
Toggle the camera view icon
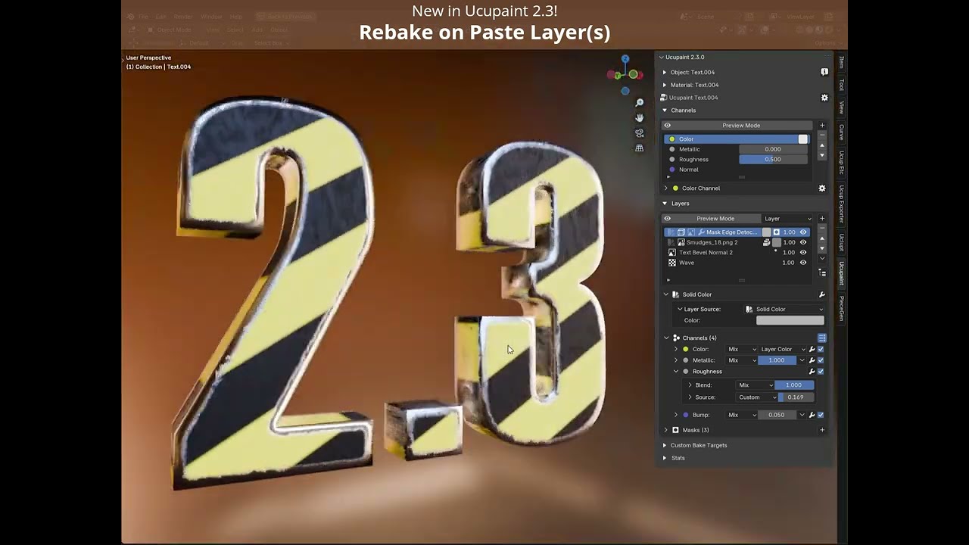[639, 133]
